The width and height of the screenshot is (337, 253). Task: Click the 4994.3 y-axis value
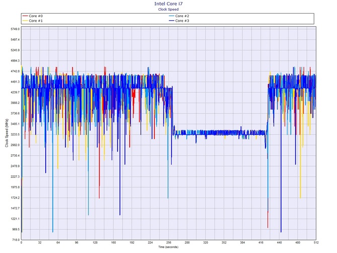15,60
